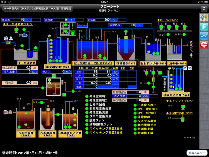The image size is (209, 157).
Task: Tap the 電力量 value field
Action: [x=24, y=83]
